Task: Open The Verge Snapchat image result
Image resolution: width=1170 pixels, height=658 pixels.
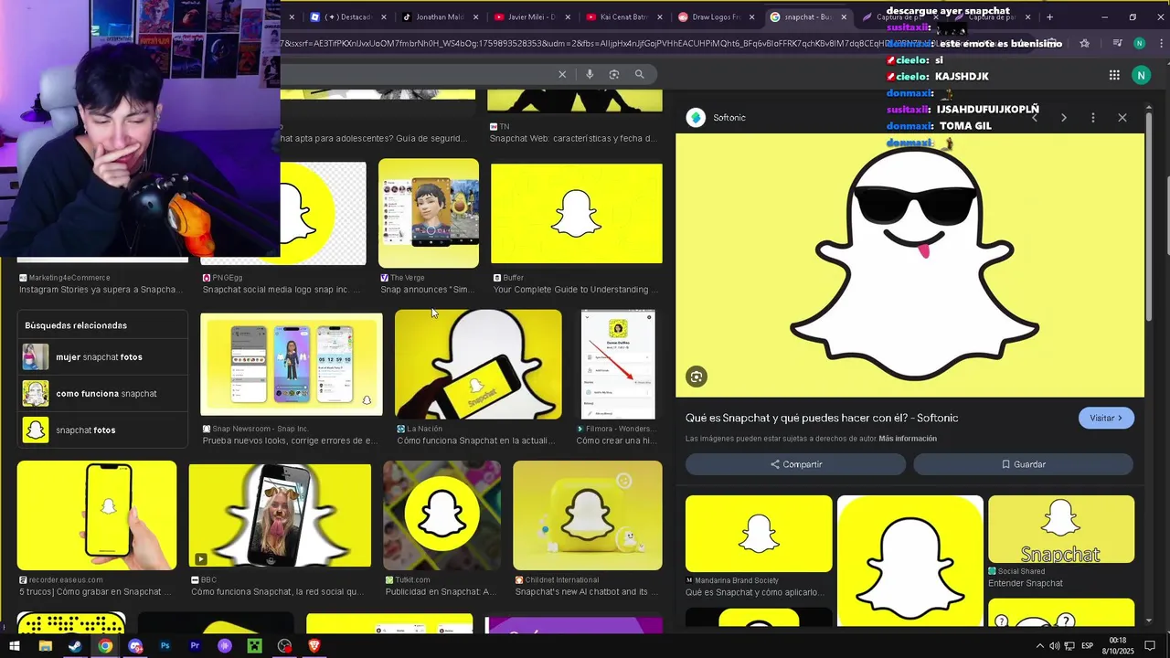Action: click(429, 213)
